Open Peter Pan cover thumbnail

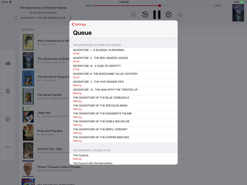pyautogui.click(x=28, y=114)
